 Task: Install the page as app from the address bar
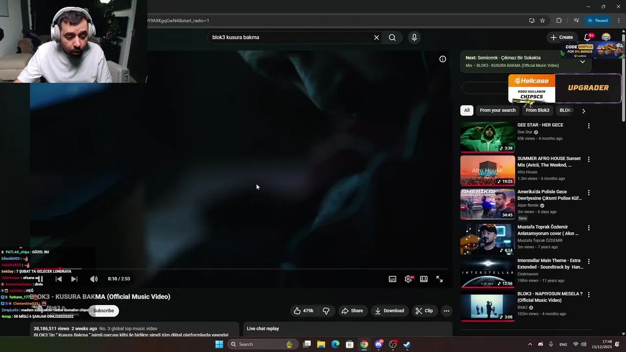click(532, 21)
